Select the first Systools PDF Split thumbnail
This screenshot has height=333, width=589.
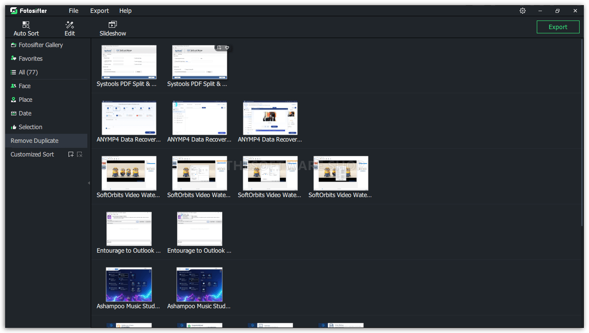coord(129,62)
